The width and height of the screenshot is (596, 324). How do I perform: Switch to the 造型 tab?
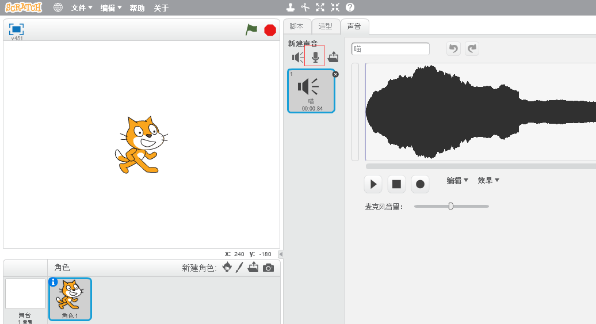(326, 26)
